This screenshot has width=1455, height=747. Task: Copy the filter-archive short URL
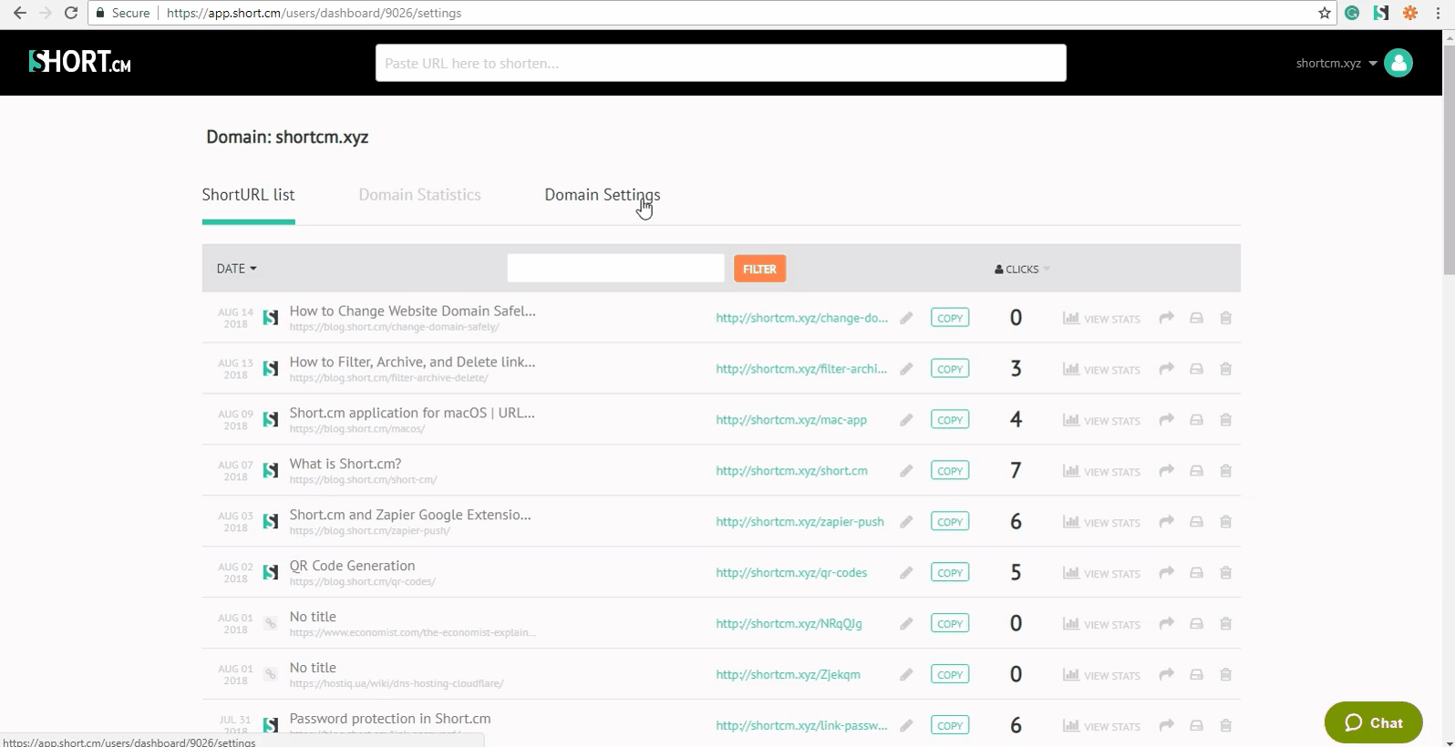pos(950,369)
